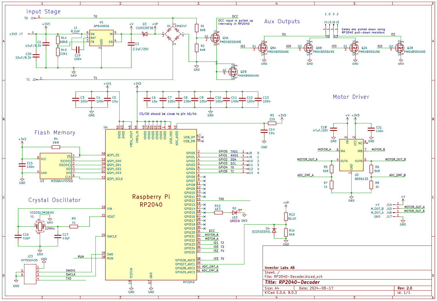This screenshot has width=437, height=301.
Task: Click the 'DCC input is pulled up' note
Action: pyautogui.click(x=235, y=22)
